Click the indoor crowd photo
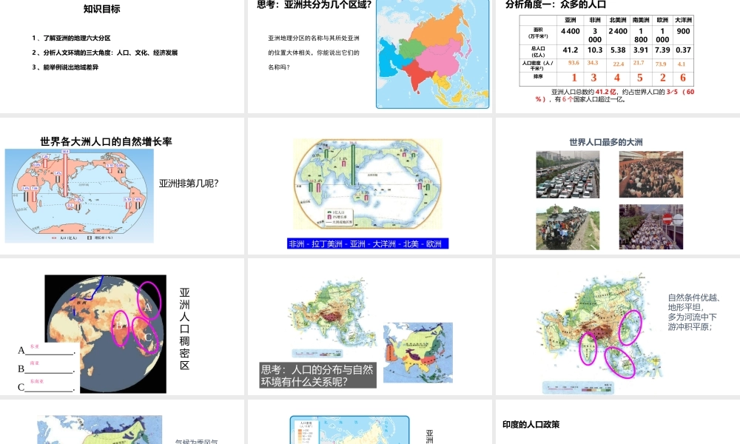 click(650, 174)
